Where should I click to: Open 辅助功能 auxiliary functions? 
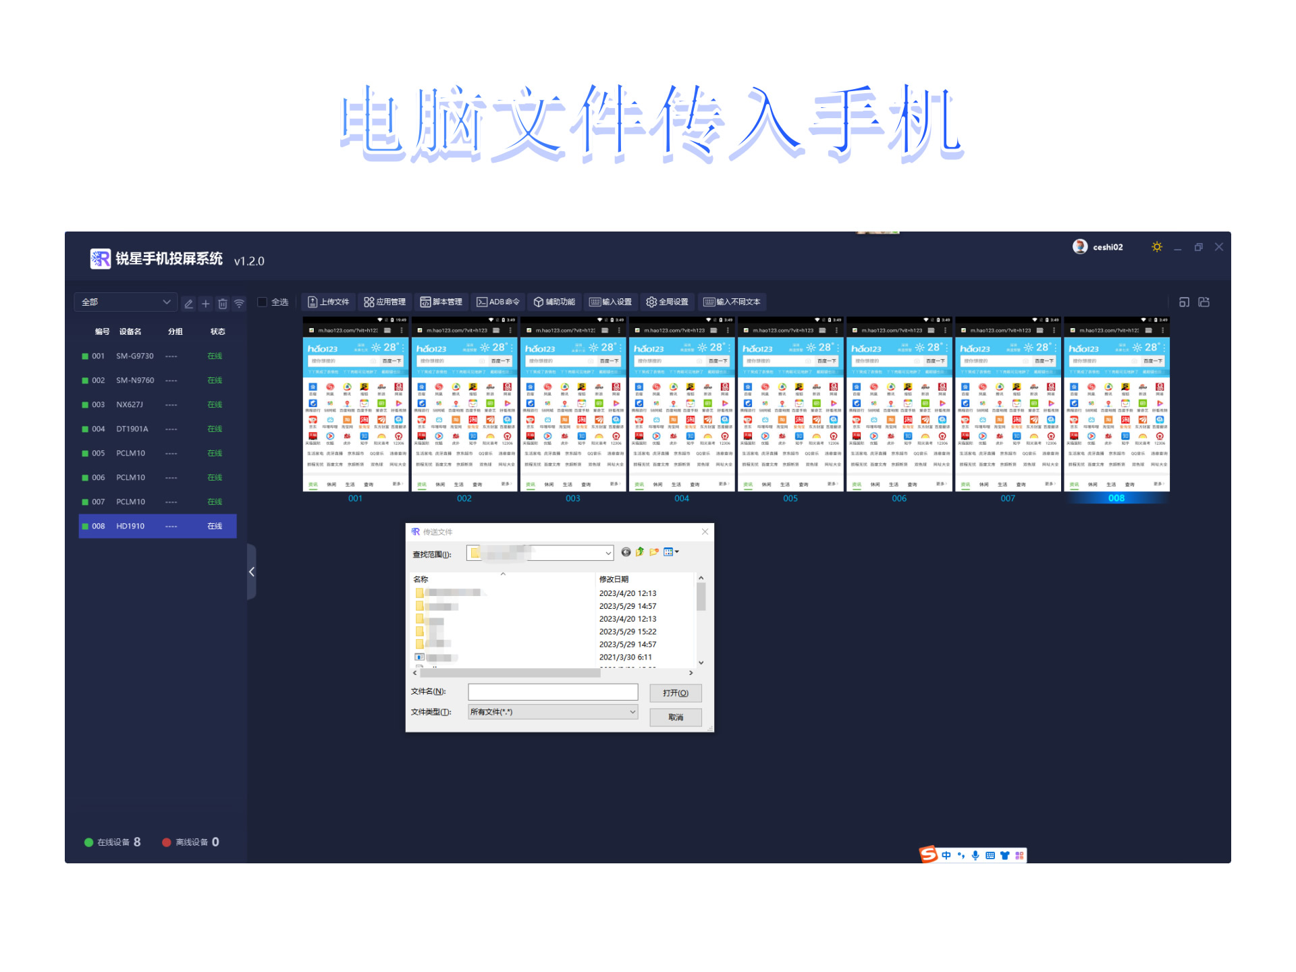click(x=554, y=302)
